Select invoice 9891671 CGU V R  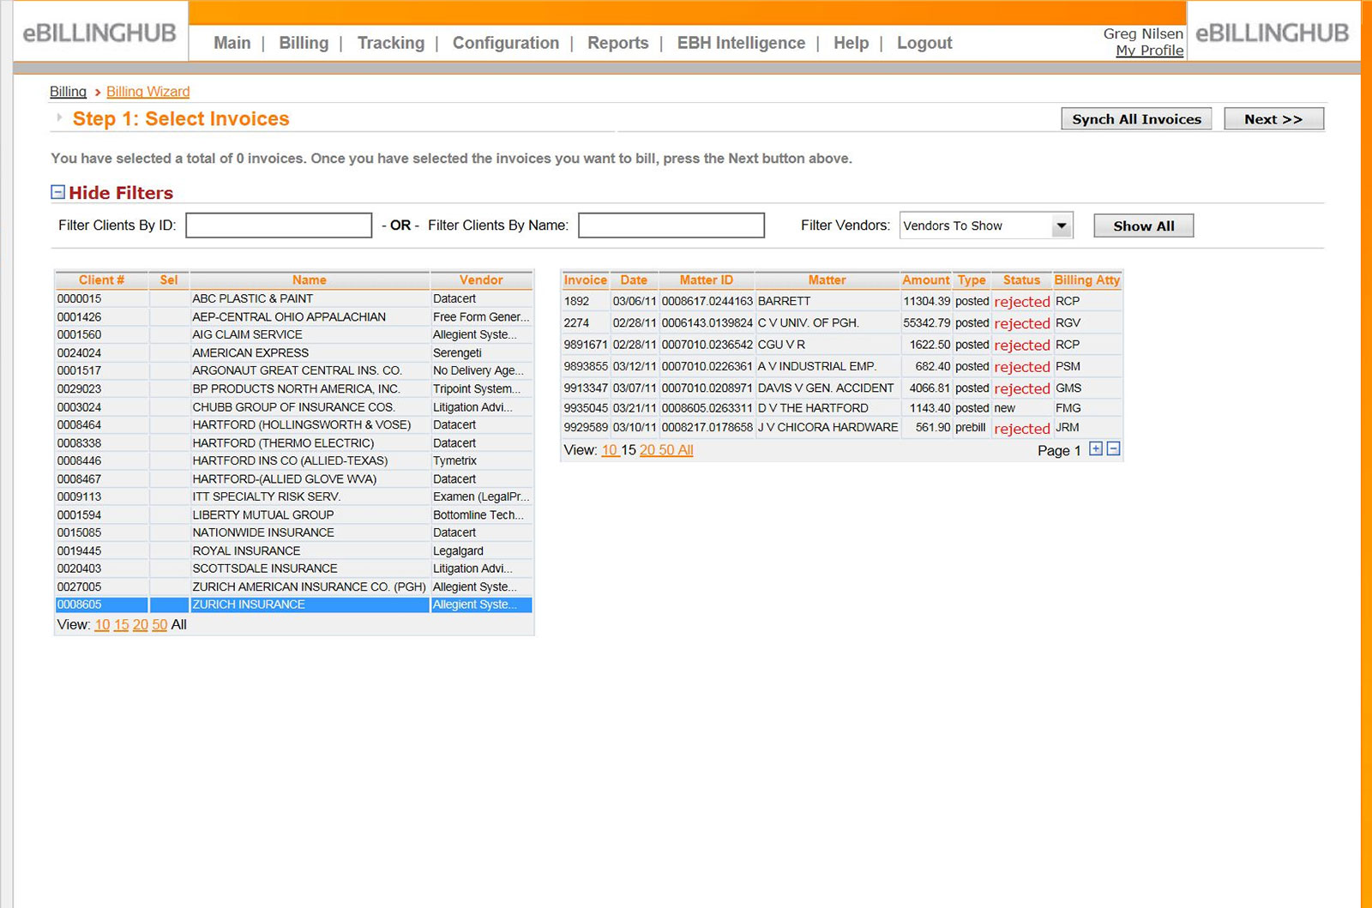[x=841, y=345]
